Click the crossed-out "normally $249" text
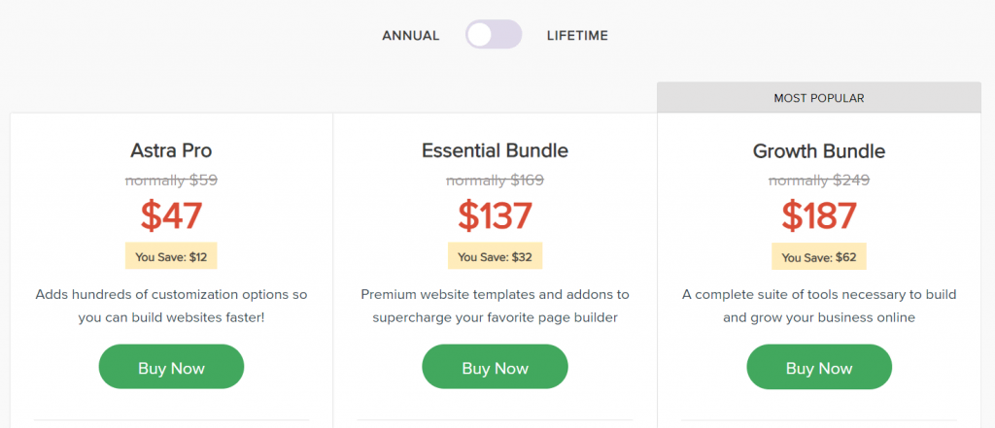The image size is (995, 428). pyautogui.click(x=818, y=180)
